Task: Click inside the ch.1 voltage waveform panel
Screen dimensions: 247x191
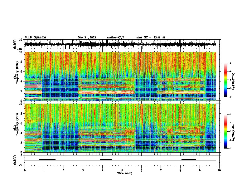Action: (x=123, y=44)
